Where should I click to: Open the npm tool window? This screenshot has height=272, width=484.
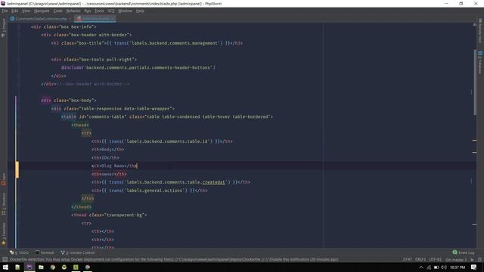coord(3,180)
